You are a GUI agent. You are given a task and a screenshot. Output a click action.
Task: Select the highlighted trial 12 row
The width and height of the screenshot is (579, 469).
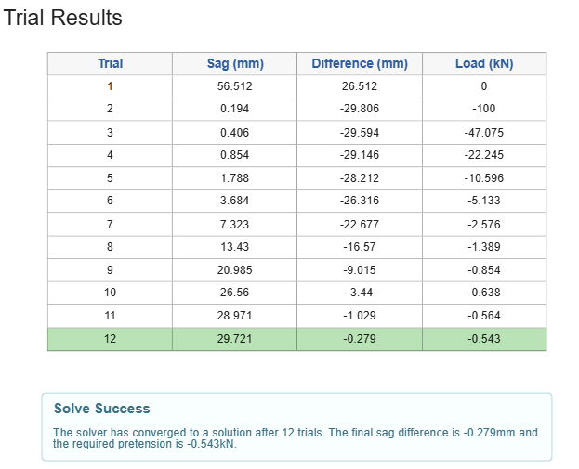(x=296, y=339)
